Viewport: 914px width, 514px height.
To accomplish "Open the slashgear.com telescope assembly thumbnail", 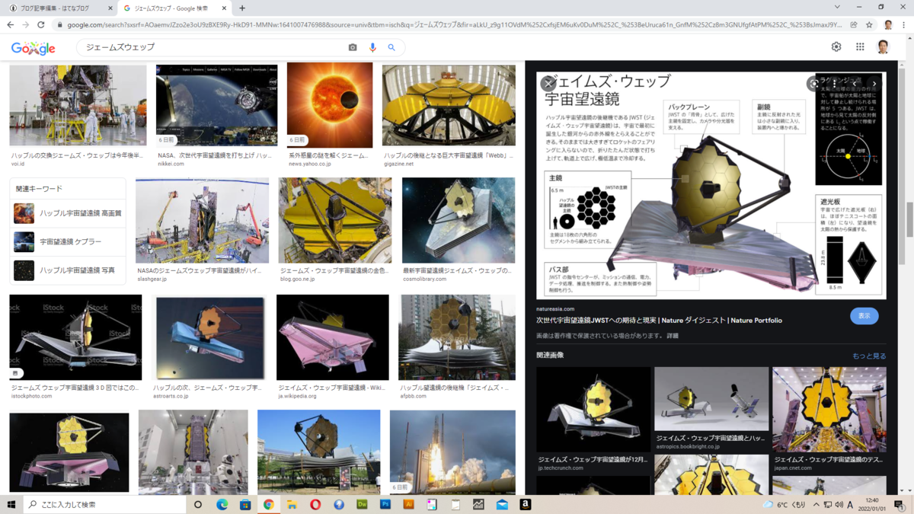I will (202, 221).
